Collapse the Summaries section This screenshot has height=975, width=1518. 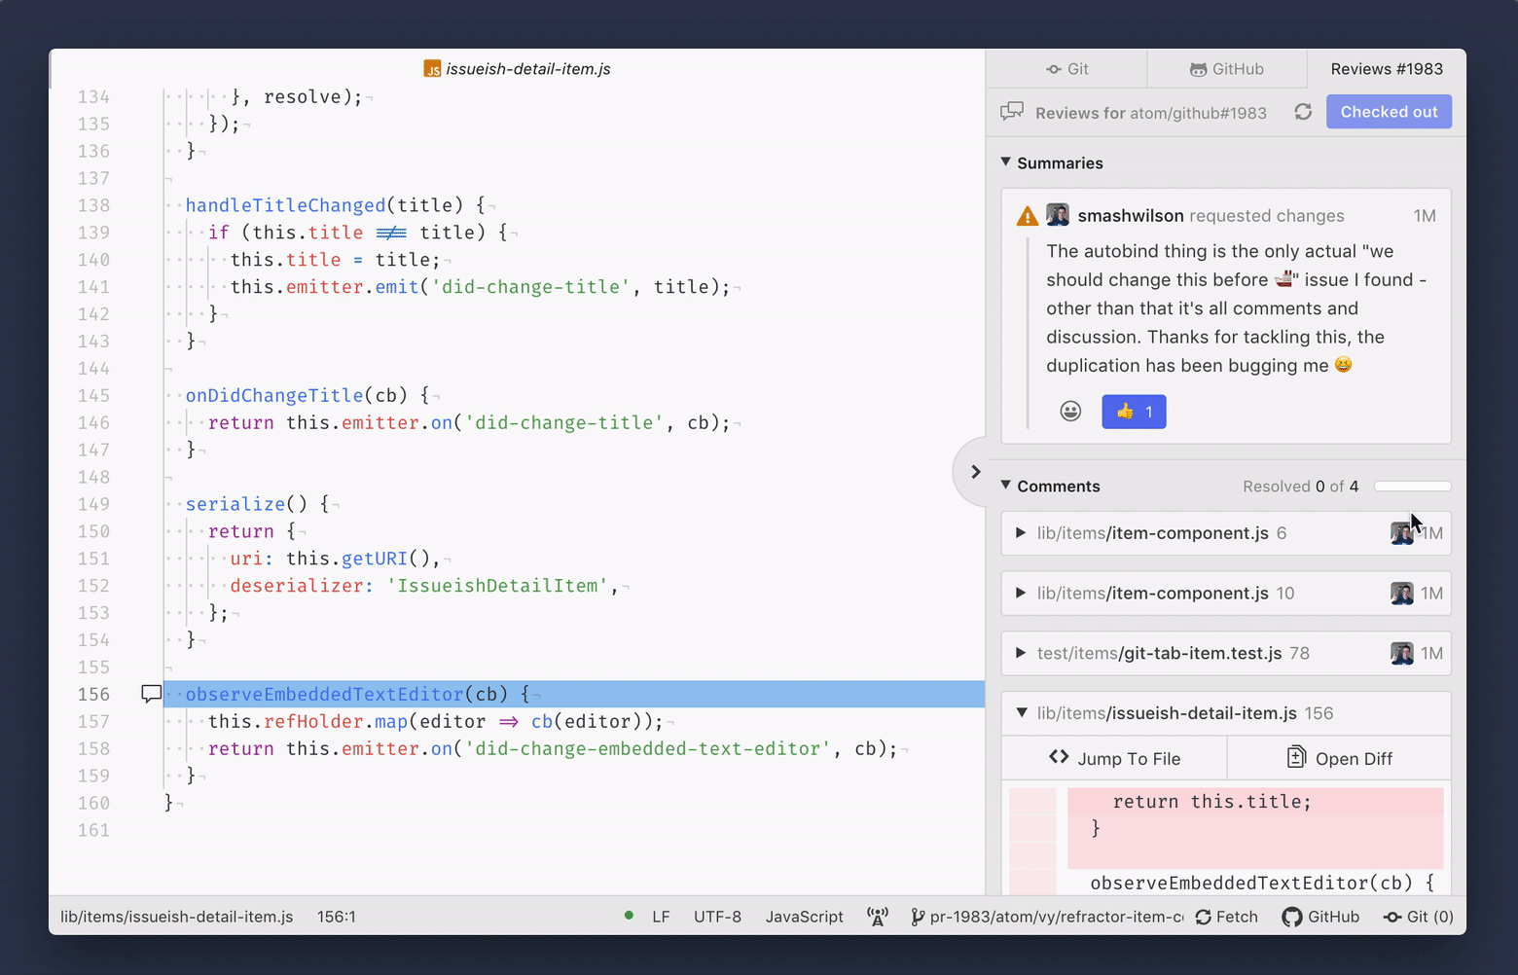pos(1052,162)
